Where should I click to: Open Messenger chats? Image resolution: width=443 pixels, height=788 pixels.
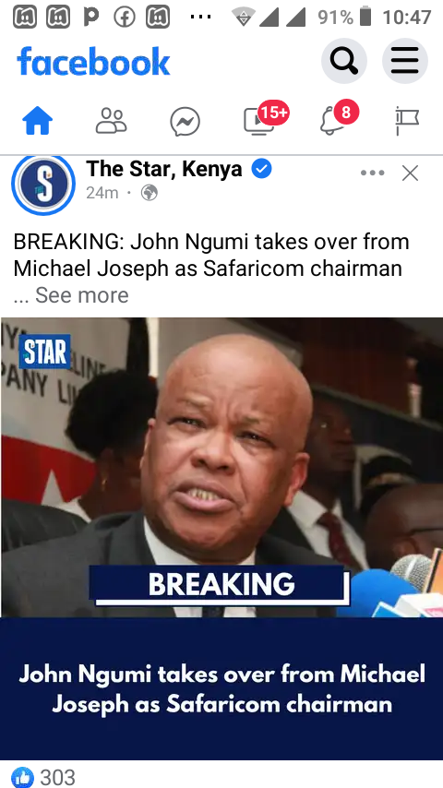pyautogui.click(x=185, y=122)
